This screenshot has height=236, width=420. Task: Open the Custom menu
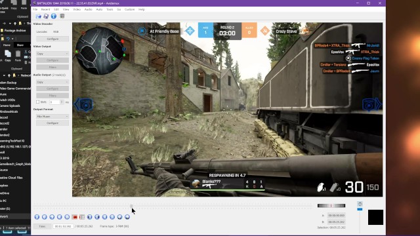tap(130, 9)
